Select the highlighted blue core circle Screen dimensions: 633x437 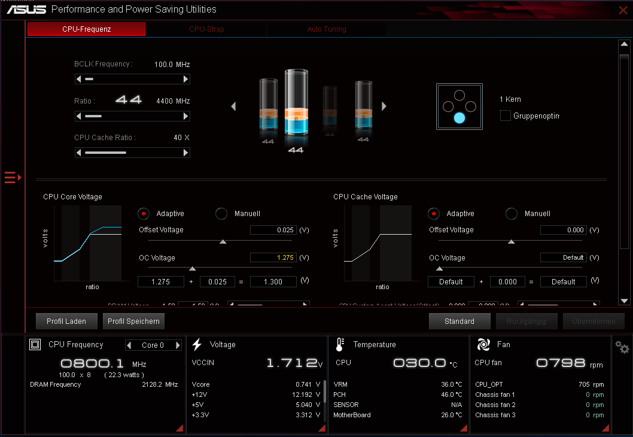pos(459,118)
